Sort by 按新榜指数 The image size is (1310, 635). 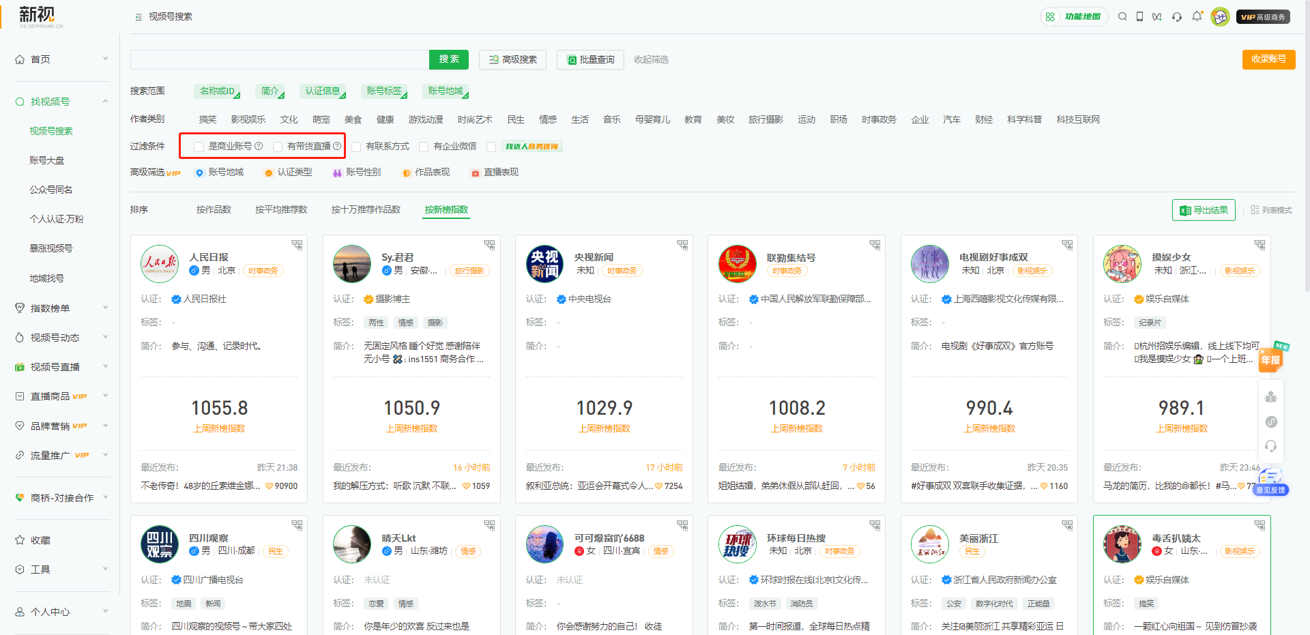tap(446, 209)
